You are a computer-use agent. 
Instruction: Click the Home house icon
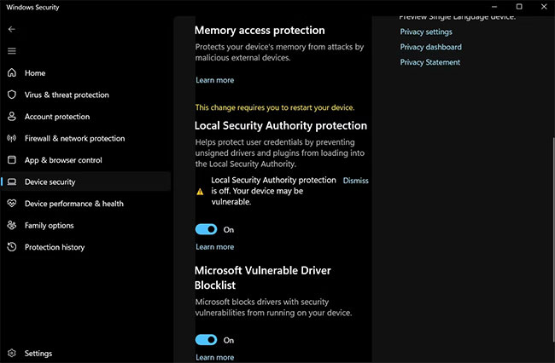pyautogui.click(x=12, y=73)
